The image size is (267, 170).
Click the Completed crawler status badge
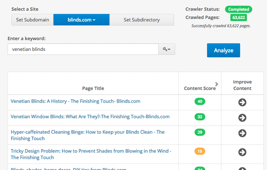click(238, 9)
